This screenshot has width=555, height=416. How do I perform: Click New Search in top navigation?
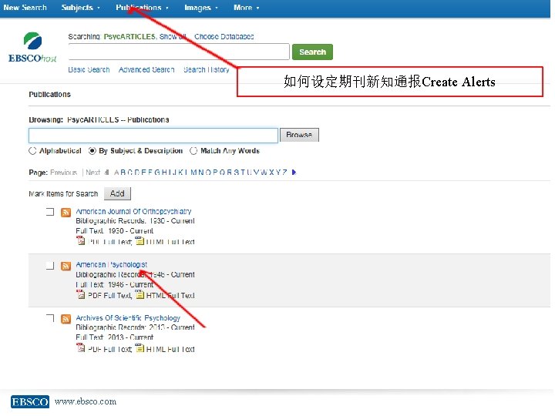pos(25,8)
